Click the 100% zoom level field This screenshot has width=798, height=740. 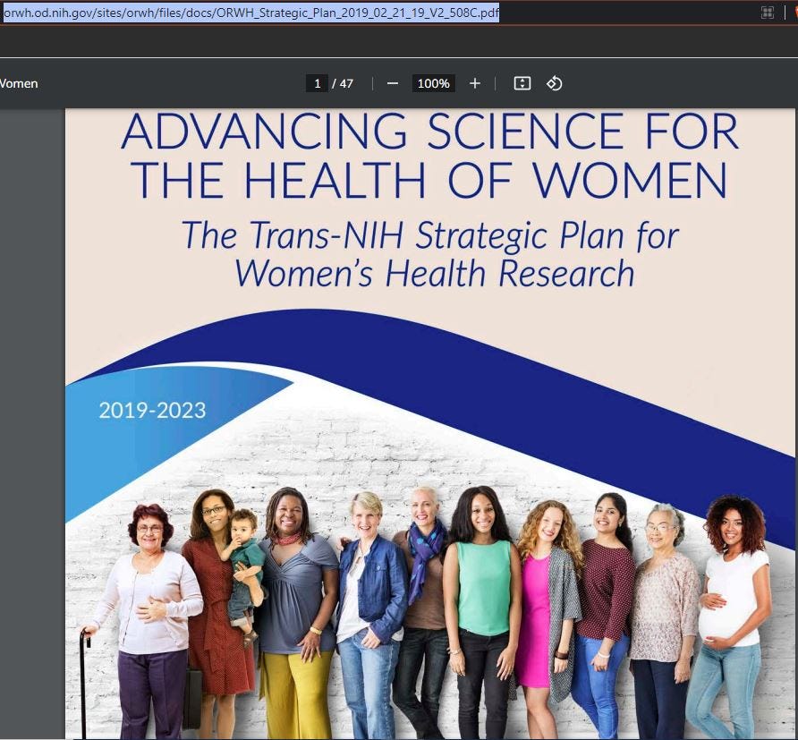434,83
